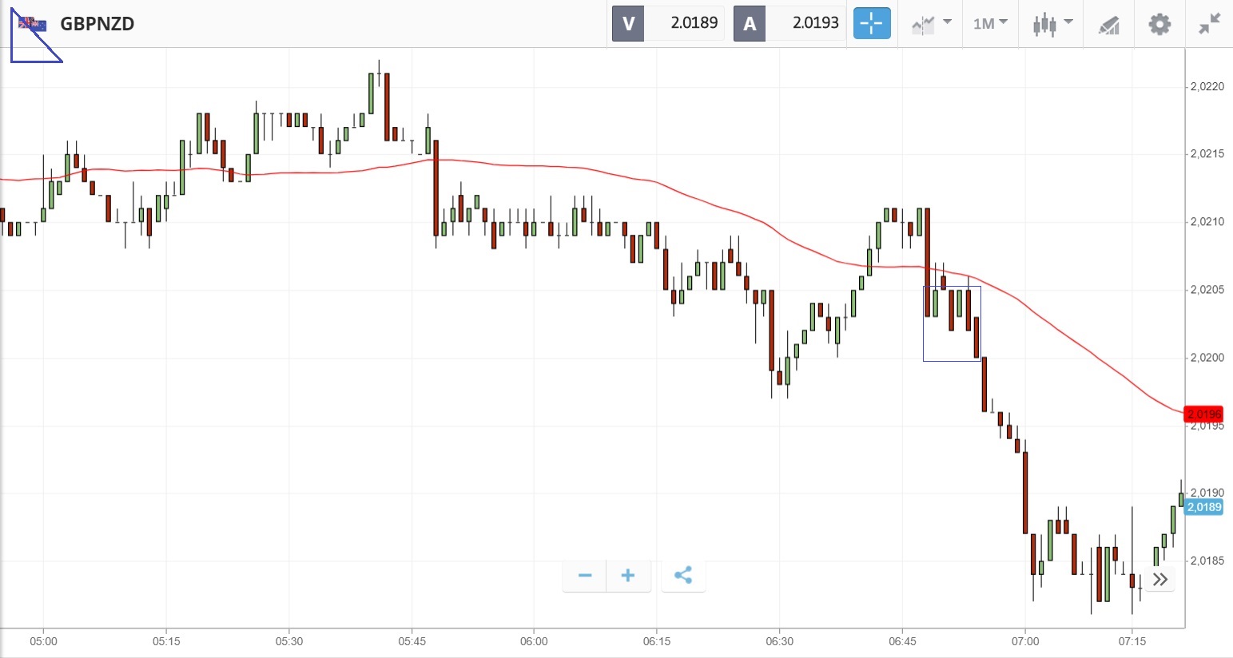Open the compare instruments dropdown
This screenshot has width=1233, height=658.
pos(930,24)
